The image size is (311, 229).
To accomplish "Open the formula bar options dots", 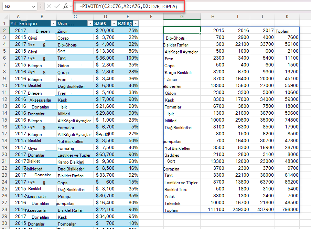I will tap(41, 6).
